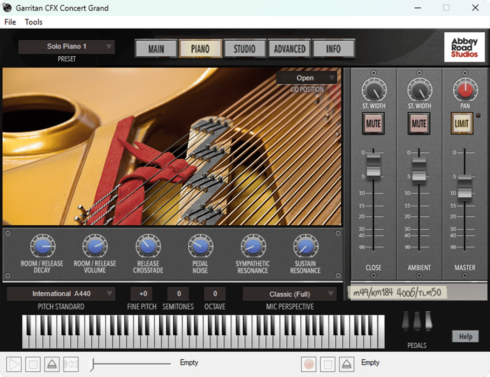Screen dimensions: 490x377
Task: Click the eject/load button in the left player
Action: (x=52, y=364)
